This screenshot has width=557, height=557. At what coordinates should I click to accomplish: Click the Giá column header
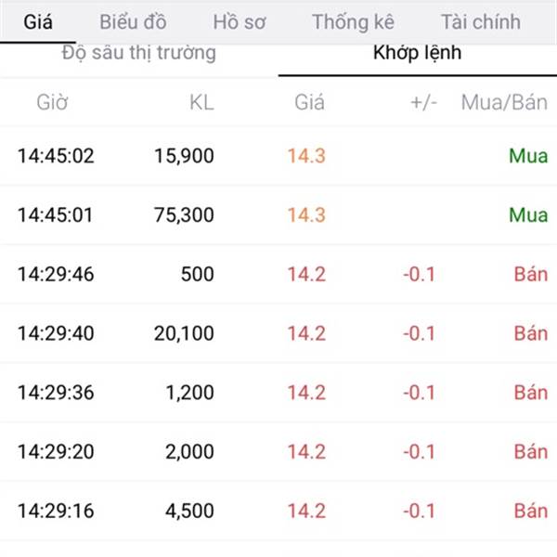click(x=309, y=102)
